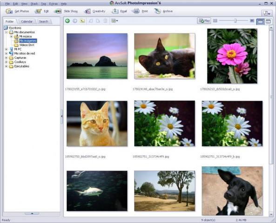Select Escritorio in folder tree
This screenshot has width=276, height=223.
[x=15, y=28]
